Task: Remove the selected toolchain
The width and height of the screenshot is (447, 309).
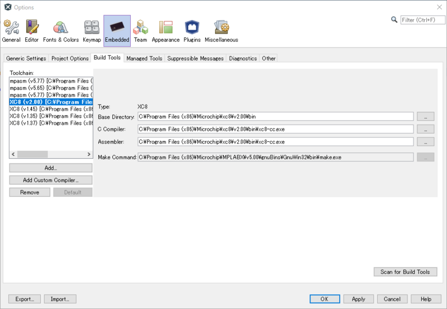Action: [x=30, y=192]
